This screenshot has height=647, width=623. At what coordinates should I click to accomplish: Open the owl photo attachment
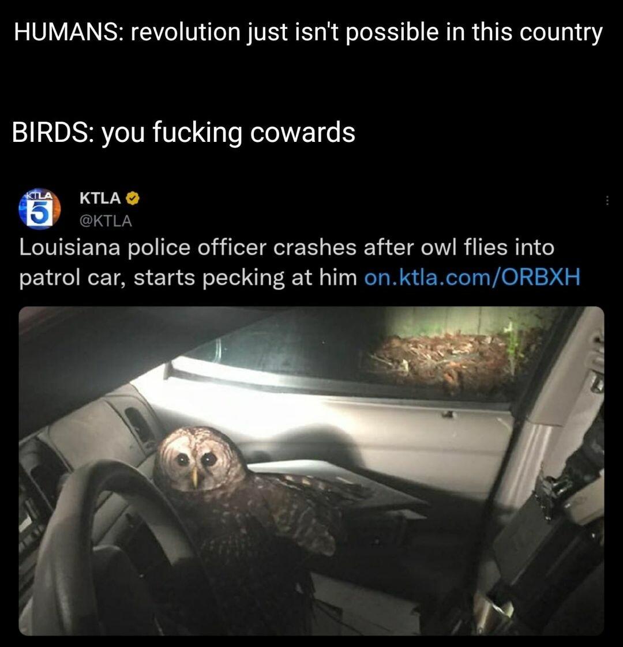point(311,471)
